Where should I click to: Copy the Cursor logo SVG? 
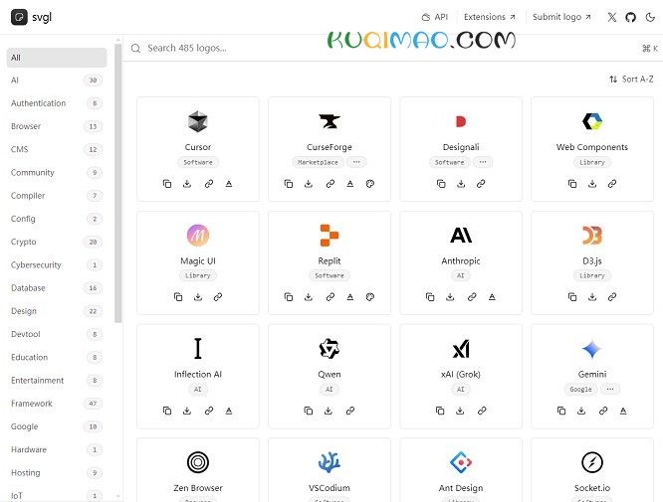click(x=167, y=184)
